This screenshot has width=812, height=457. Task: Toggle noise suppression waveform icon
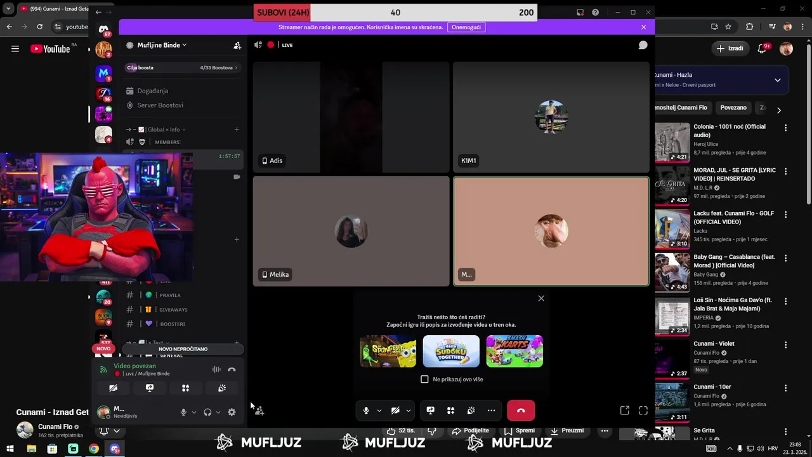pyautogui.click(x=216, y=369)
